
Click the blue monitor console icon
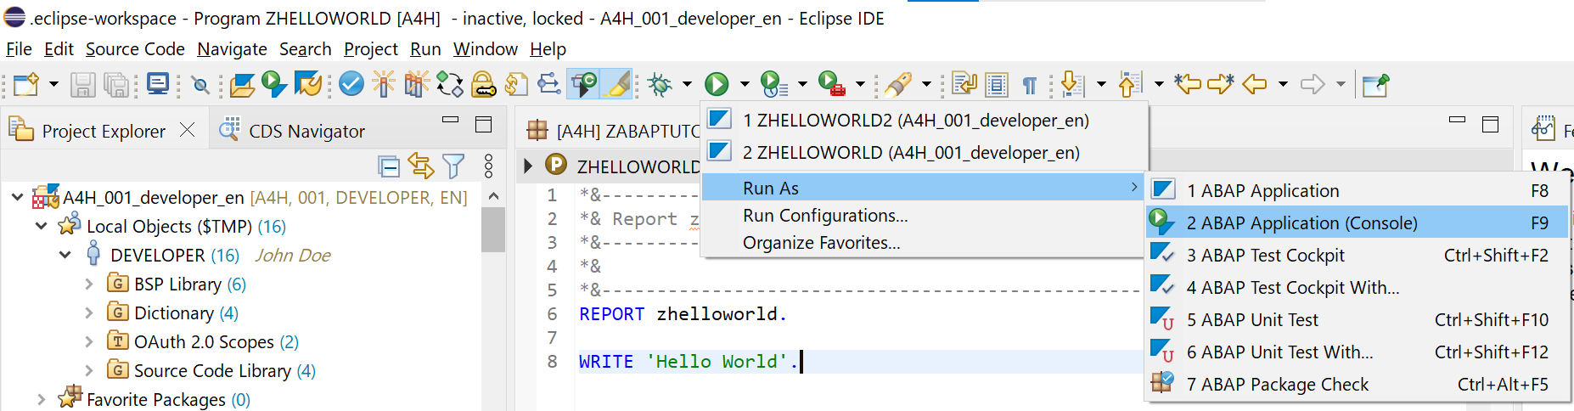click(158, 83)
